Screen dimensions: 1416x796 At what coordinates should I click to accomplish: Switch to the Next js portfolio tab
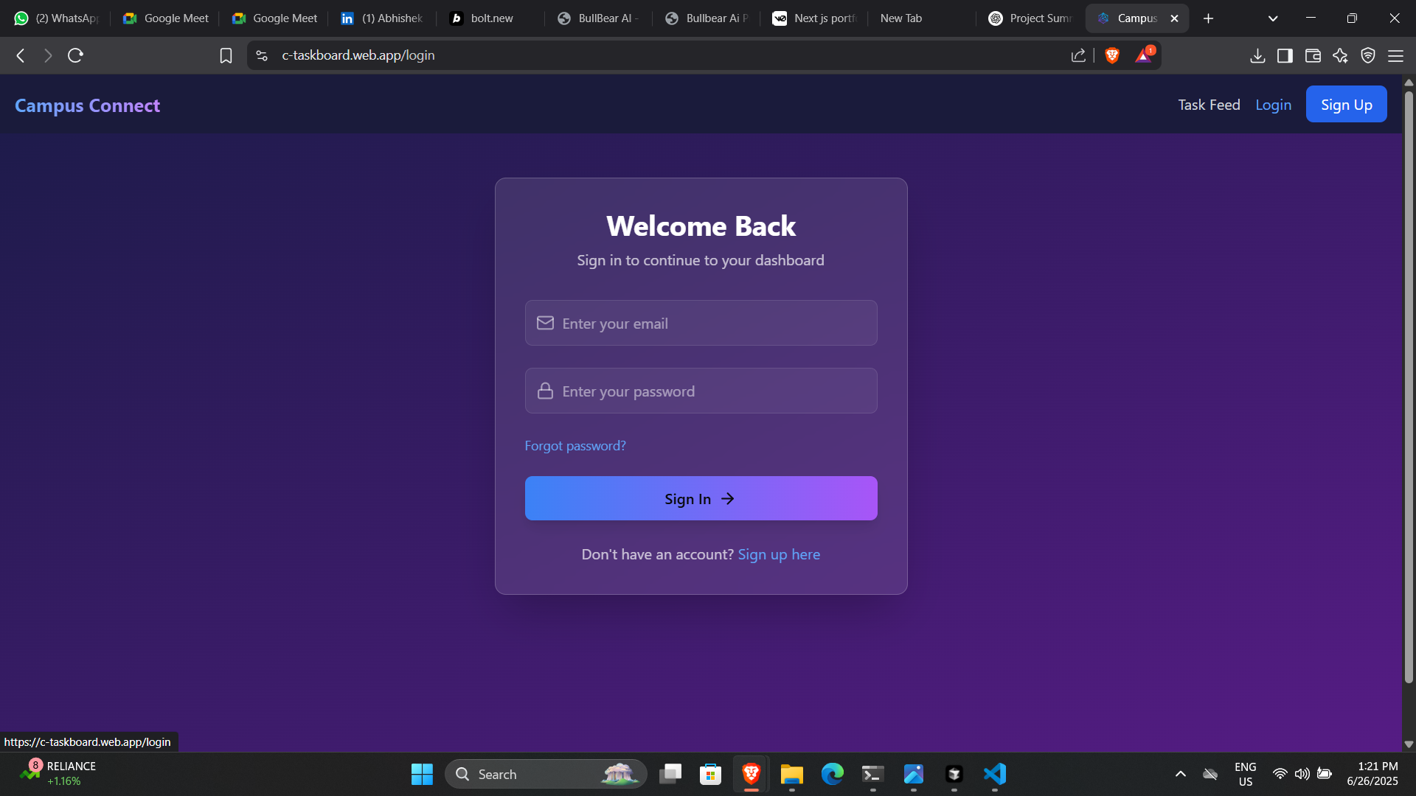pos(814,18)
